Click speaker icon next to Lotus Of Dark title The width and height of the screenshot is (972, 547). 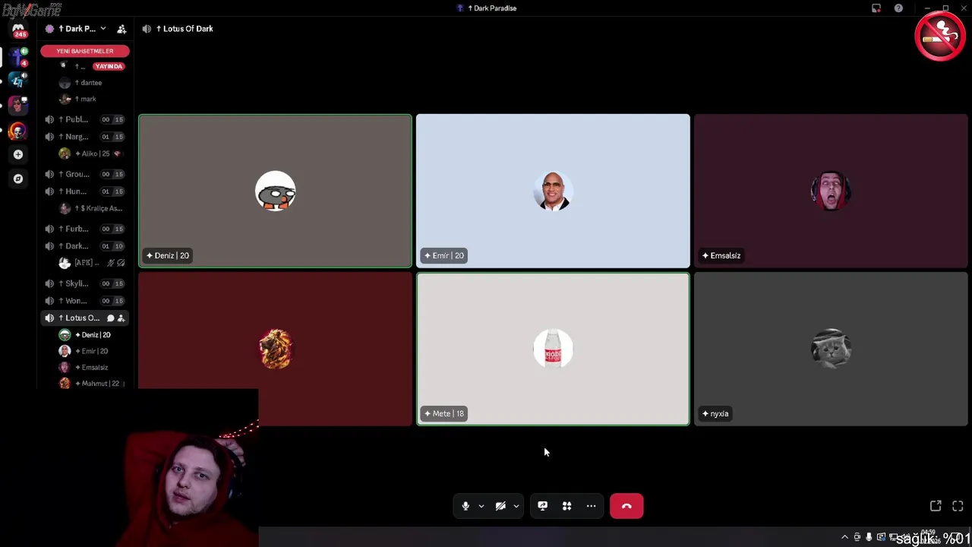(x=147, y=29)
